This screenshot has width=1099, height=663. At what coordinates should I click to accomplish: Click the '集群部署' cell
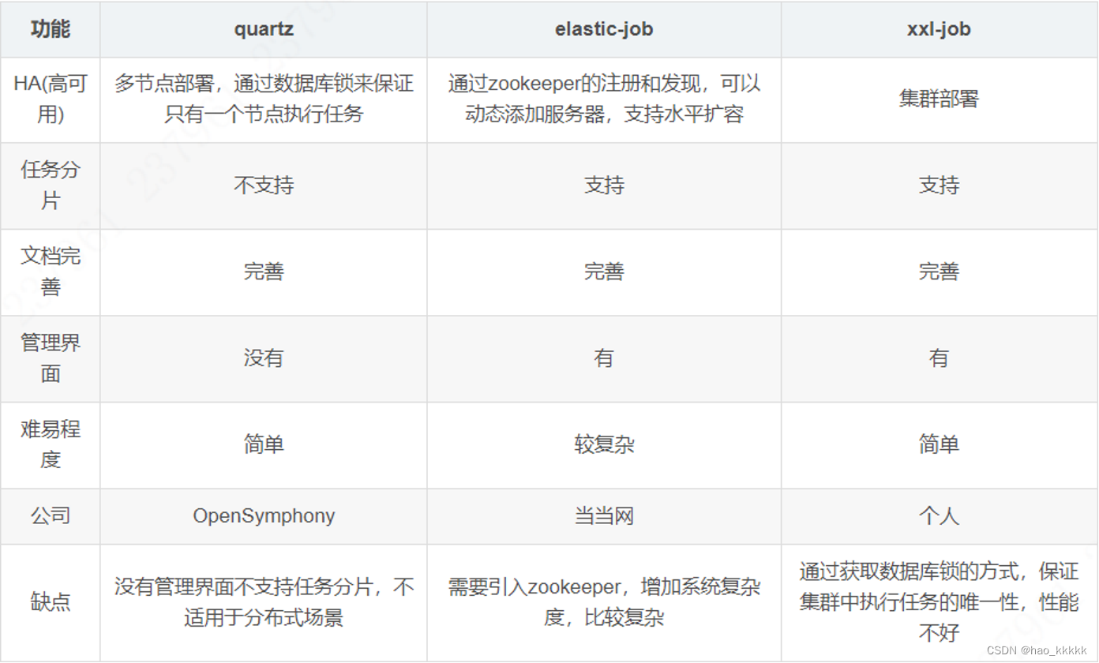[939, 99]
